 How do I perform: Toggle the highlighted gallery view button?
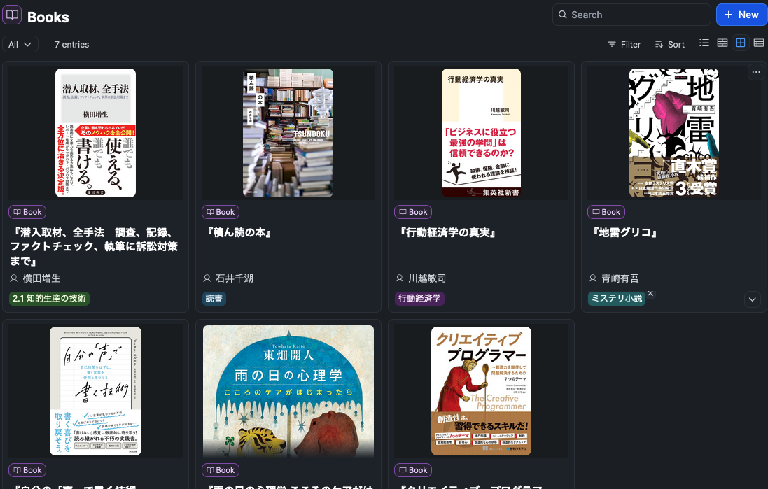(x=740, y=43)
